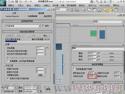Switch to the 光线跟踪器 tab

point(32,16)
